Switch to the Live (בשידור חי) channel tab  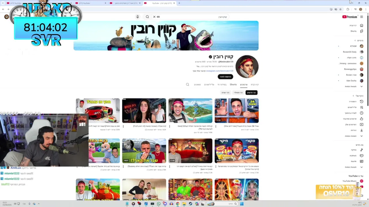tap(222, 85)
